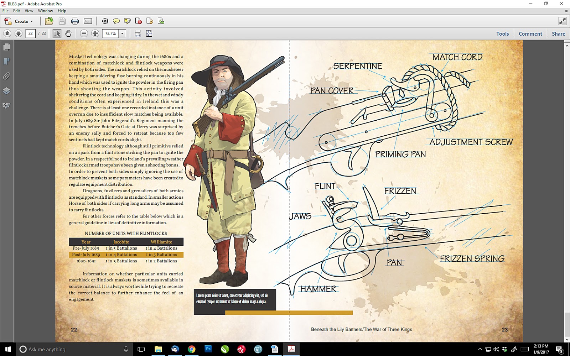Select the highlight text markup tool
Image resolution: width=570 pixels, height=356 pixels.
[x=128, y=21]
